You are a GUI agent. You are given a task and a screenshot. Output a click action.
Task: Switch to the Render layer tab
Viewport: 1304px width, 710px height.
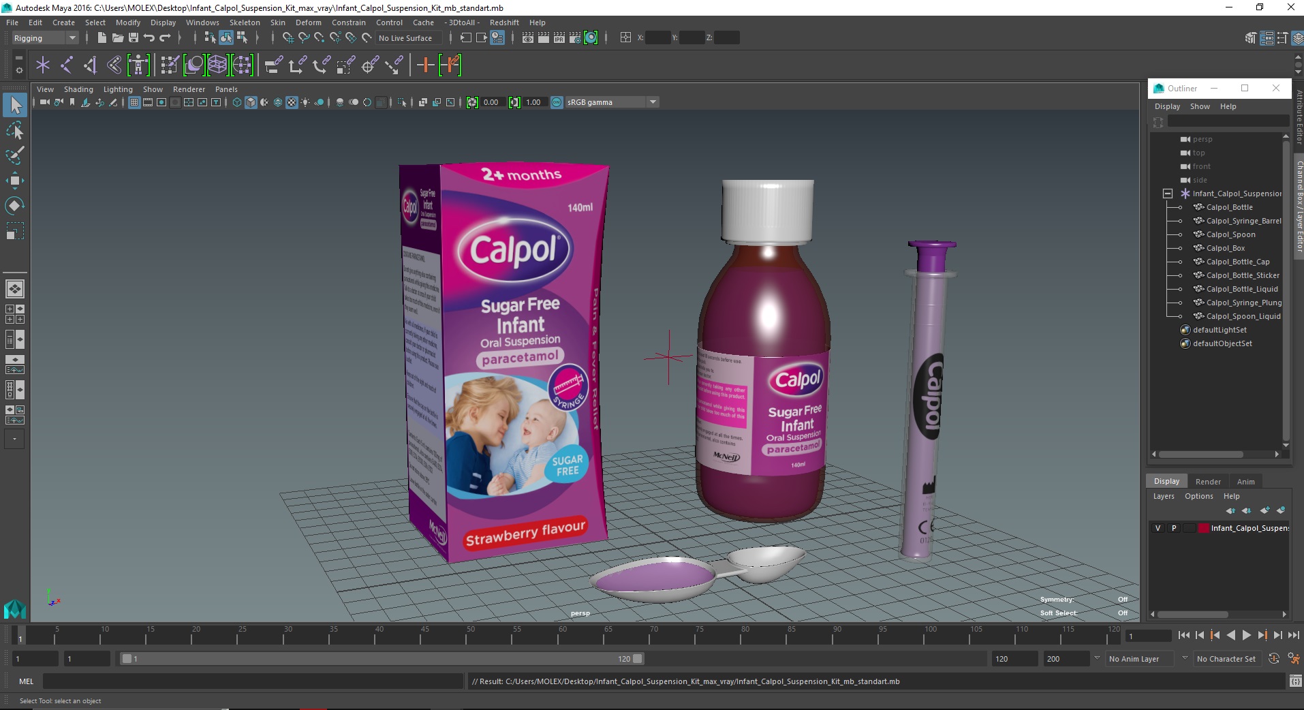[x=1208, y=482]
